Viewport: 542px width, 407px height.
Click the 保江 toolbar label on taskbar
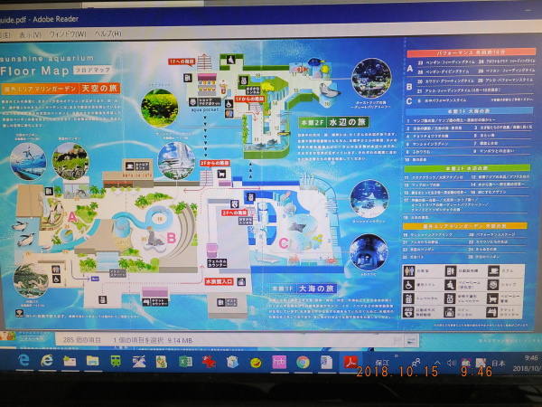[x=382, y=363]
